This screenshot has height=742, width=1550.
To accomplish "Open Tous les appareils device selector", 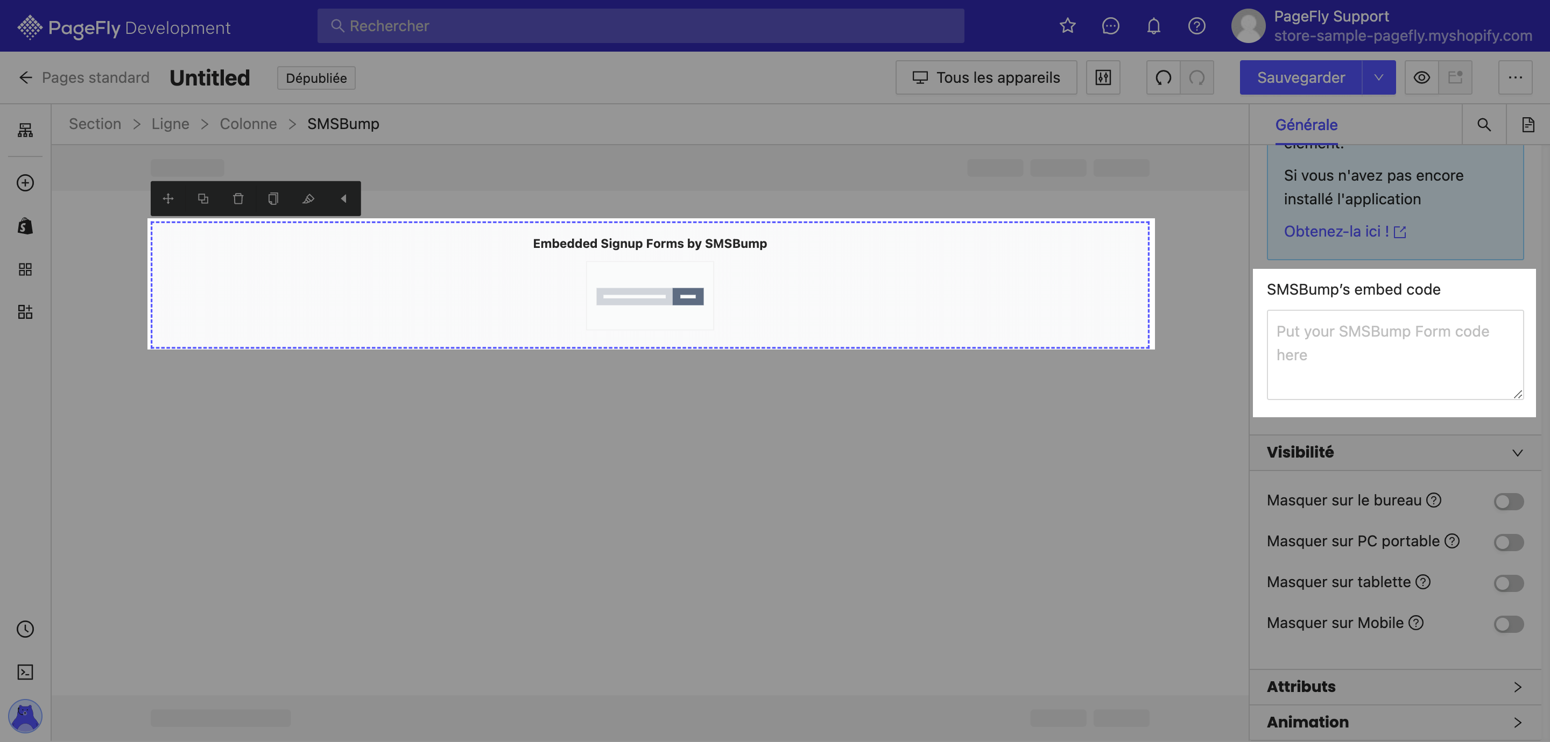I will click(x=985, y=77).
